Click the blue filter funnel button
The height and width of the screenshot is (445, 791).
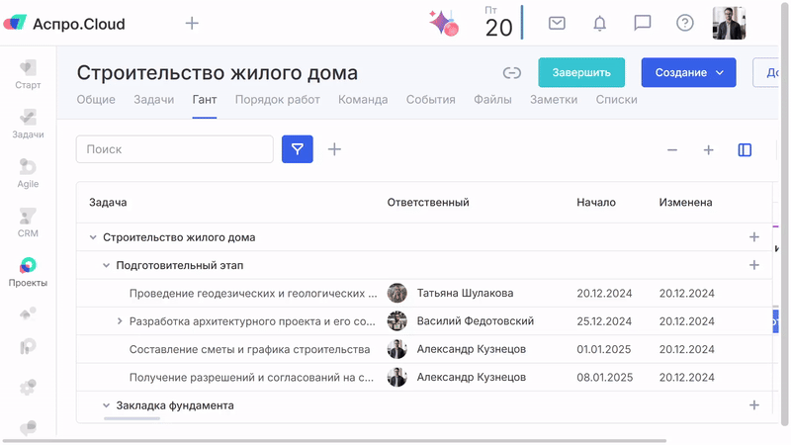coord(298,149)
